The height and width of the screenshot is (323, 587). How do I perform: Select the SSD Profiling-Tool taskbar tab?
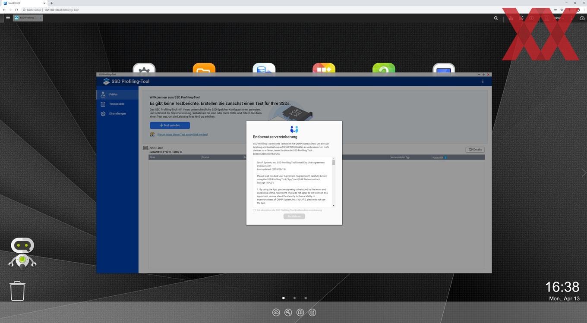[x=28, y=18]
